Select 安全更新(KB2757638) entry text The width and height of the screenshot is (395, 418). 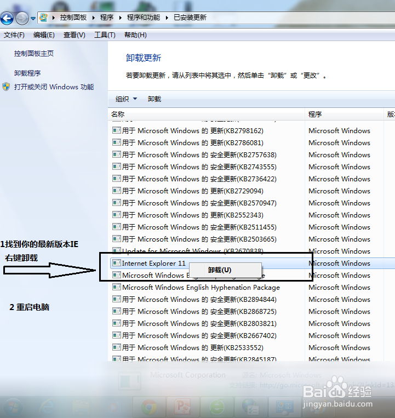[x=199, y=154]
